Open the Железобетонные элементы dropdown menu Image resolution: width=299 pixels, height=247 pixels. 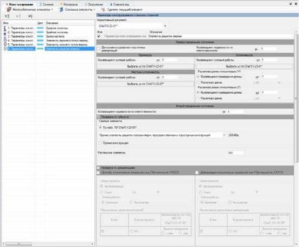[31, 9]
